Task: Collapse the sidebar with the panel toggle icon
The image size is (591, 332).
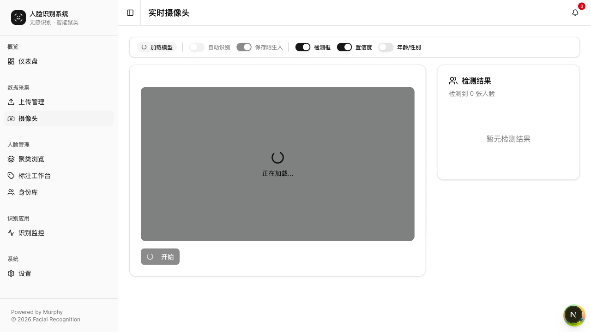Action: tap(130, 13)
